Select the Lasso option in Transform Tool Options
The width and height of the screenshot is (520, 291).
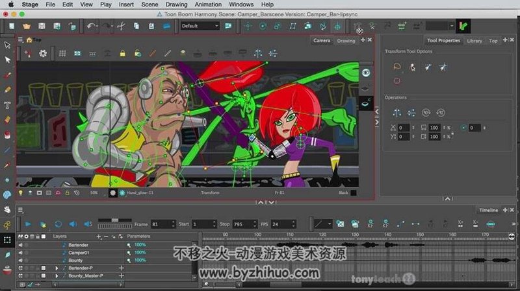[397, 67]
